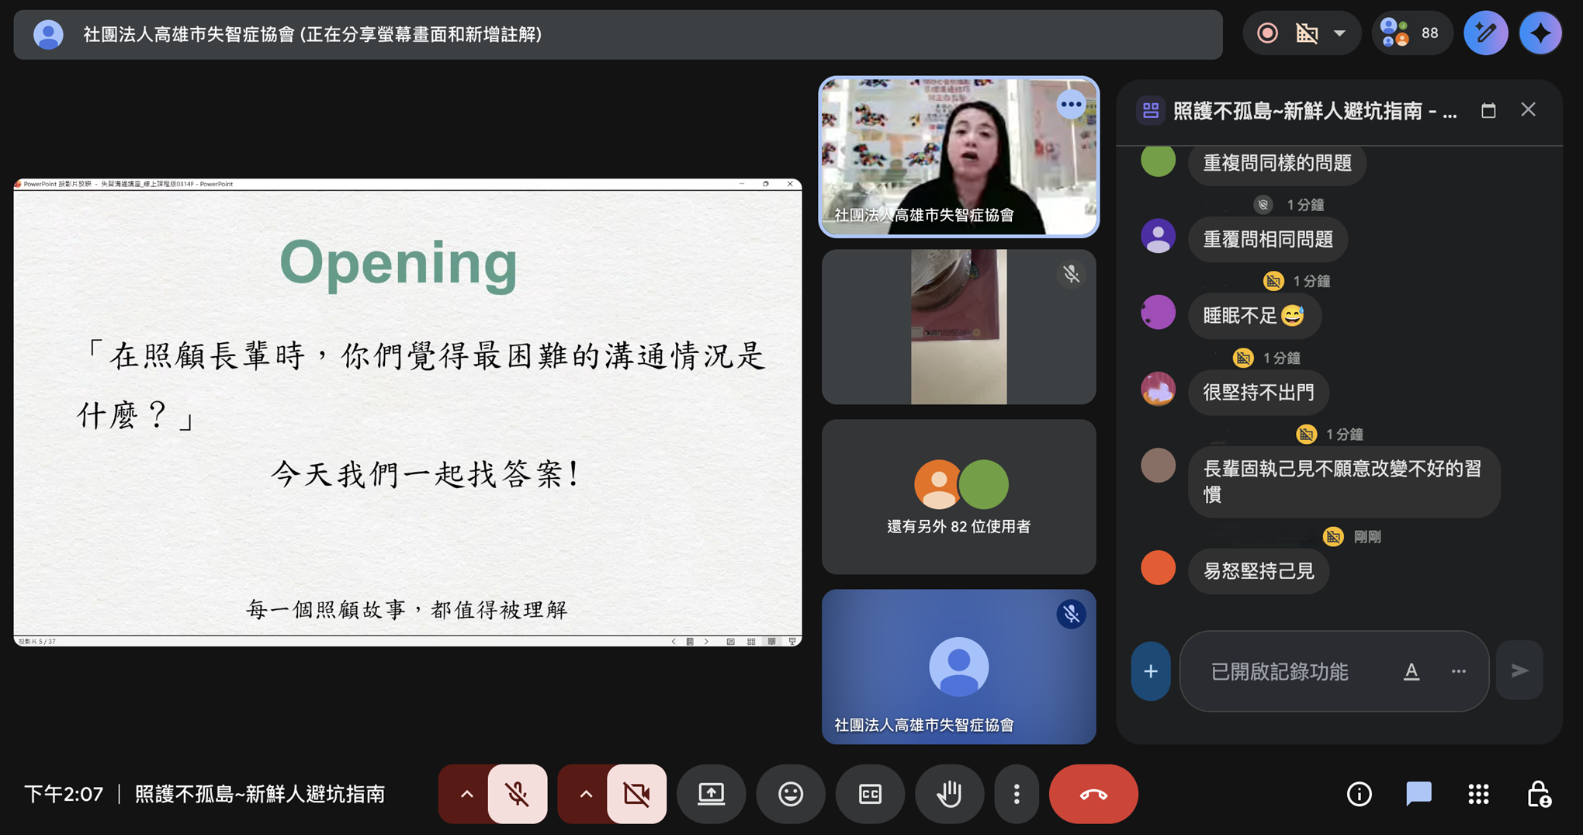
Task: Unmute the microphone
Action: pos(518,794)
